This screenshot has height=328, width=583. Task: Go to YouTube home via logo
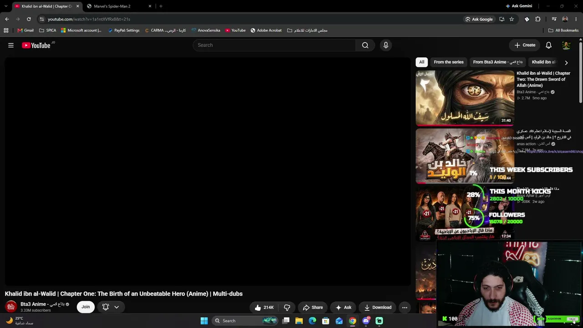36,45
